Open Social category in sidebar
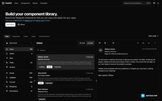Viewport: 162px width, 101px height. coord(19,73)
